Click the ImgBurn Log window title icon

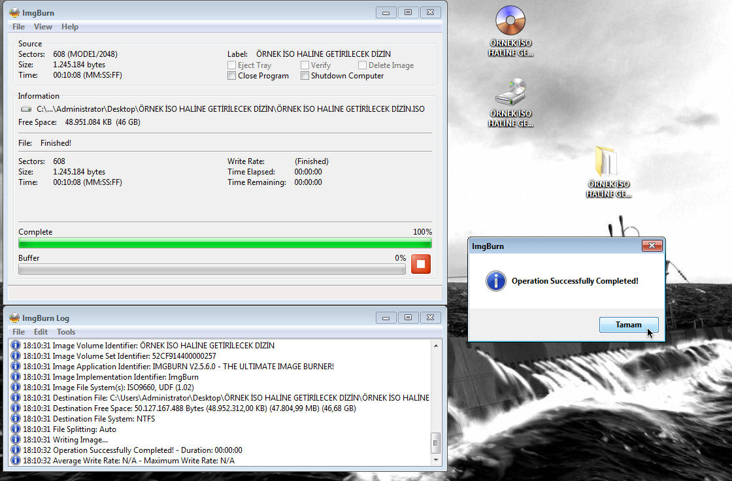[x=14, y=318]
